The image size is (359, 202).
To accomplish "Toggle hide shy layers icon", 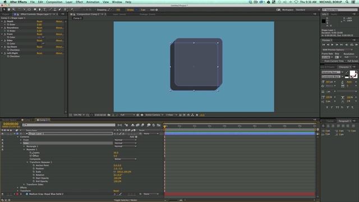I will [x=132, y=125].
